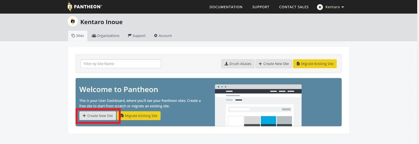Switch to the Account tab
Viewport: 419px width, 144px height.
[163, 36]
